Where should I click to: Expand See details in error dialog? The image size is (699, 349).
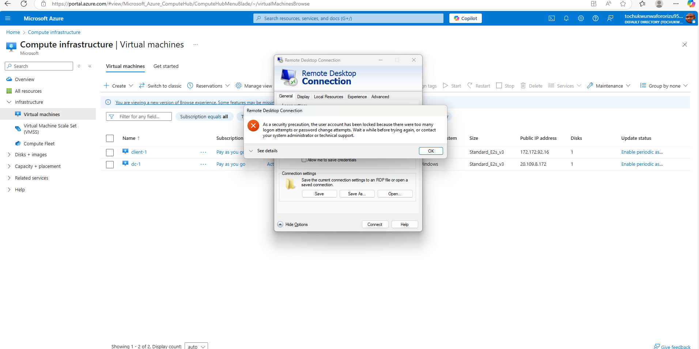pyautogui.click(x=263, y=151)
